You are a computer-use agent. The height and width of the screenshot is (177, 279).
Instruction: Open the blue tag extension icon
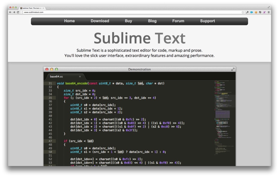tap(252, 12)
